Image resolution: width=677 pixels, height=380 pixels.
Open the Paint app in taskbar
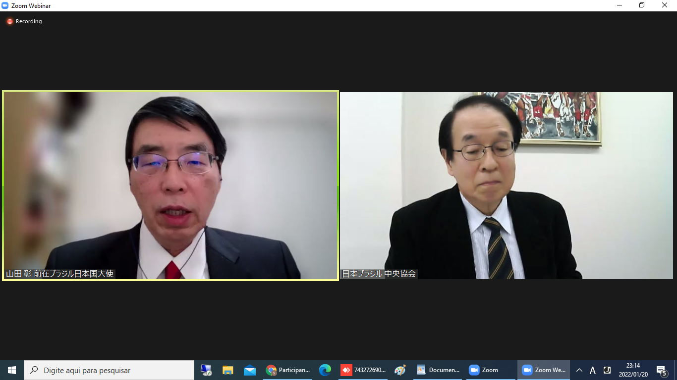point(400,370)
